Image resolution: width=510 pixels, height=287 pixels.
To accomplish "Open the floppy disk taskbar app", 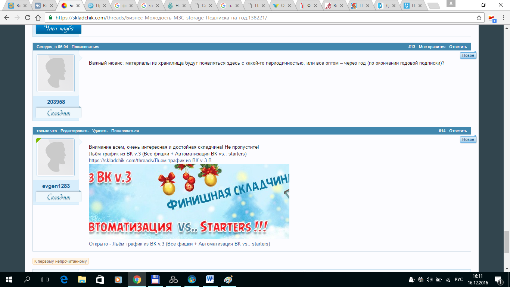I will 155,279.
